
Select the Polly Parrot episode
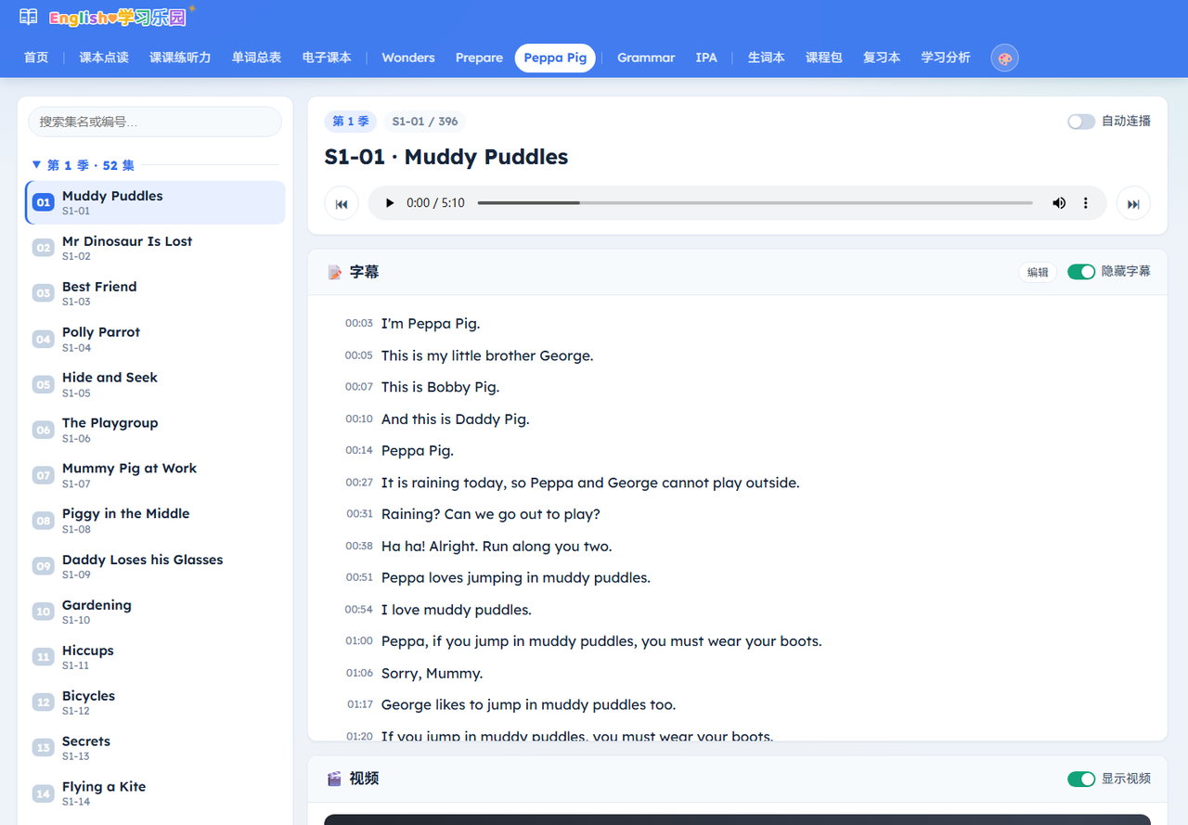click(x=155, y=339)
